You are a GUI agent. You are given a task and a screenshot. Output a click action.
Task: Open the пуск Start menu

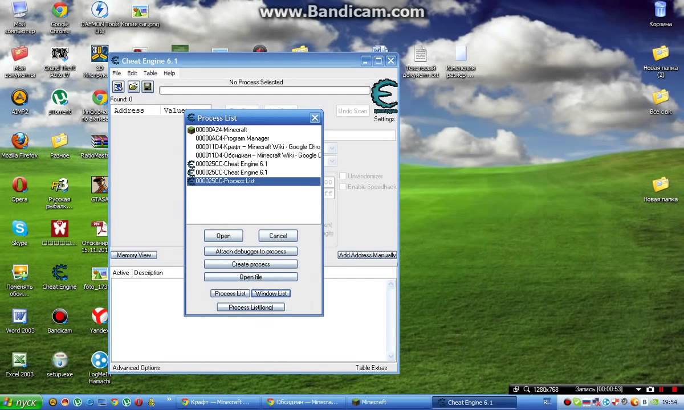[21, 402]
